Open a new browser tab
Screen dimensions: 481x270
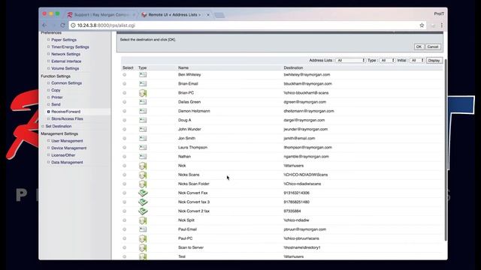coord(219,15)
